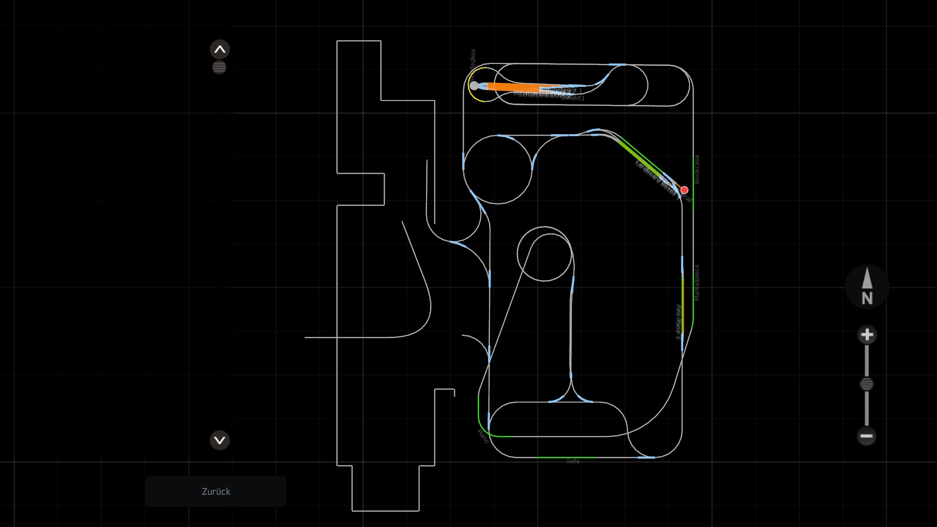The height and width of the screenshot is (527, 937).
Task: Click the green Sofa track segment
Action: click(x=566, y=457)
